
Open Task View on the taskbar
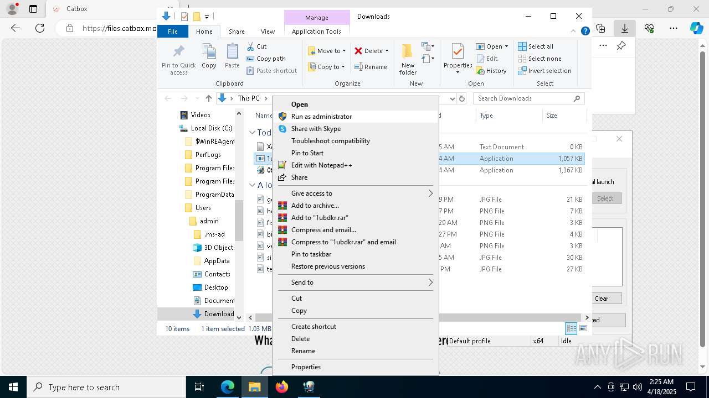tap(199, 387)
